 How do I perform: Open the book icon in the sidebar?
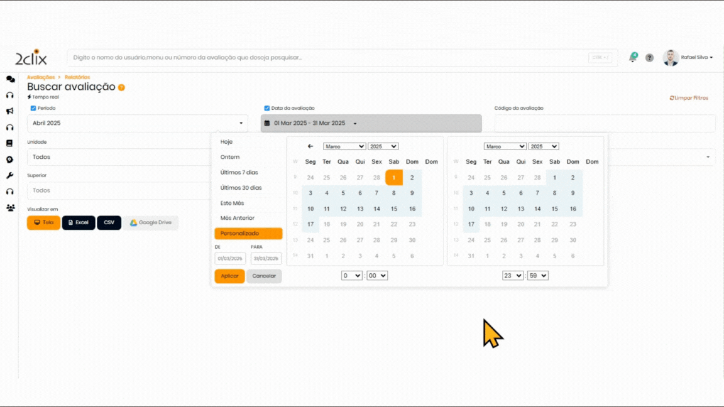(10, 143)
